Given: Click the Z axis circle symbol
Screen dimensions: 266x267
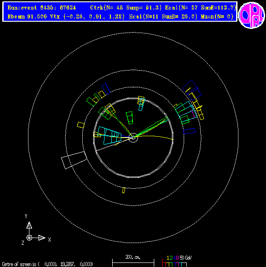Looking at the screenshot, I should click(x=29, y=238).
